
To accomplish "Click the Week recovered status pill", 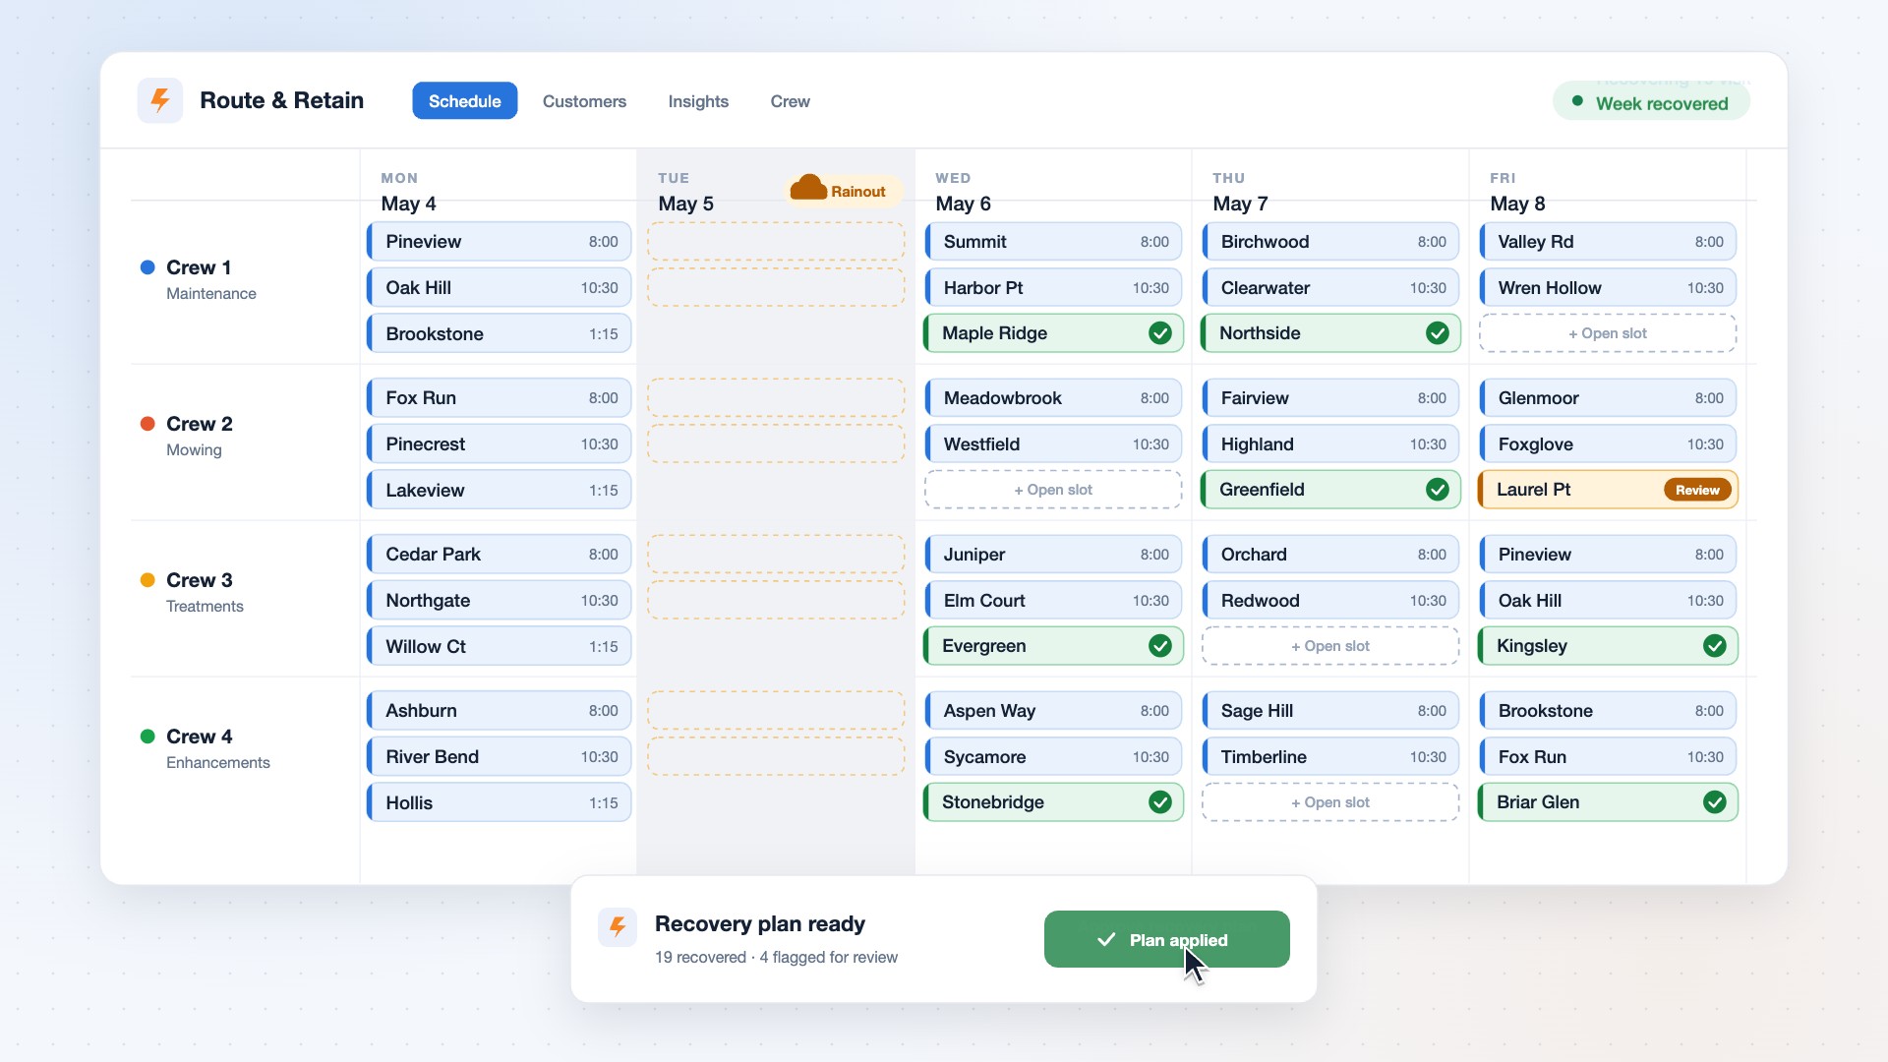I will pyautogui.click(x=1651, y=102).
